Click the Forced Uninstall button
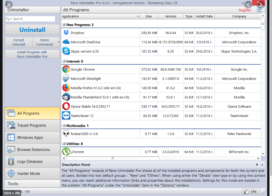This screenshot has width=272, height=196. [19, 42]
